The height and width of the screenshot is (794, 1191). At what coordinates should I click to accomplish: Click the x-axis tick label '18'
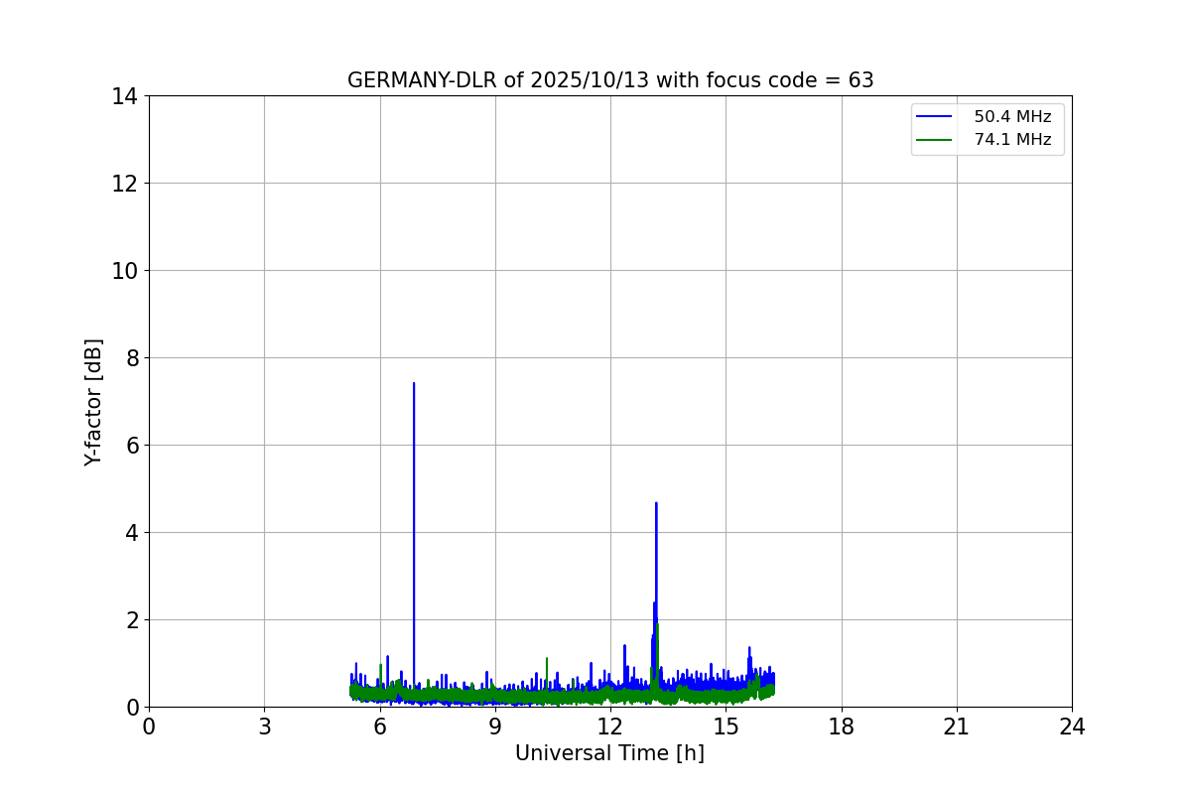842,727
